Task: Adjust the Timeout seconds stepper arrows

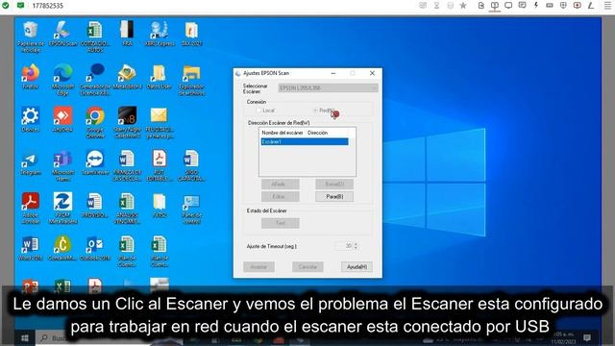Action: pos(356,246)
